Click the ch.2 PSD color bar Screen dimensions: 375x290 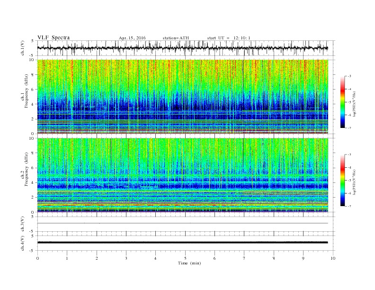click(342, 181)
